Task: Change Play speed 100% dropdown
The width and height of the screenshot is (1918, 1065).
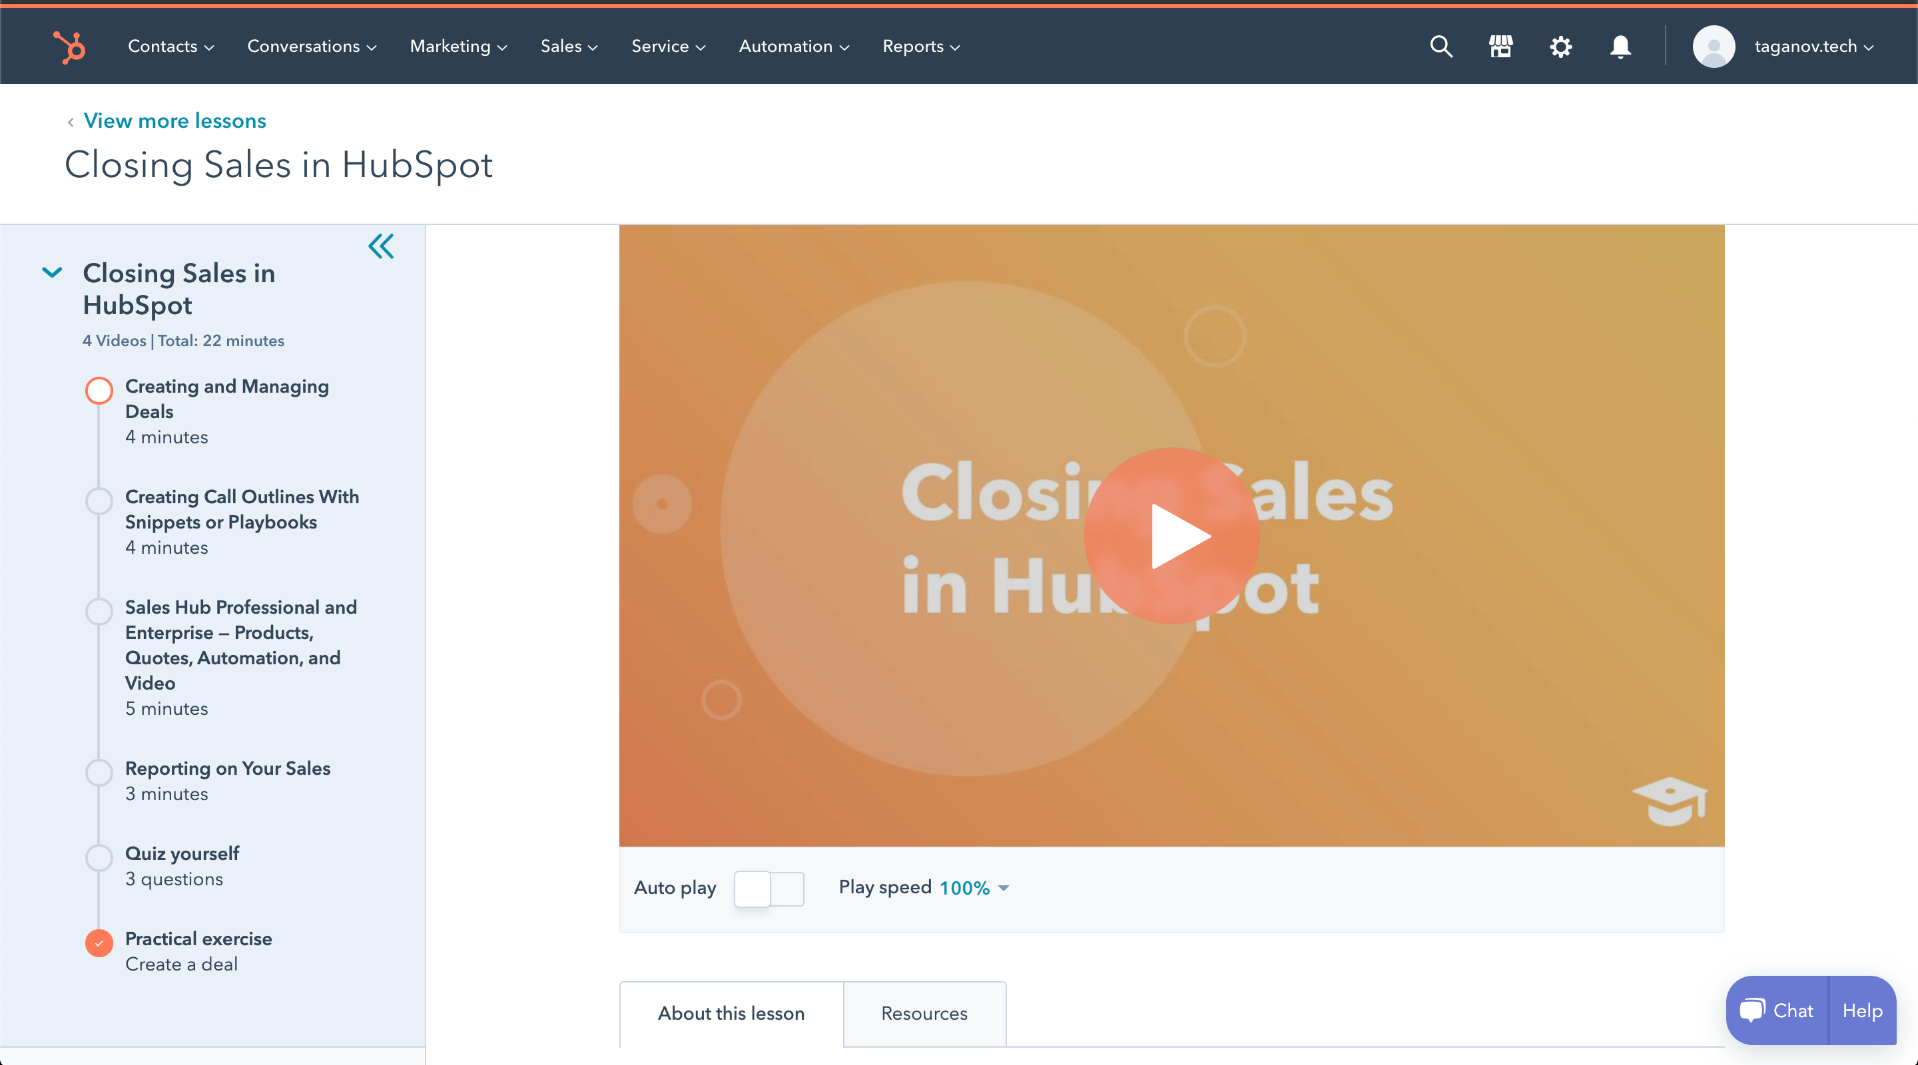Action: pyautogui.click(x=974, y=888)
